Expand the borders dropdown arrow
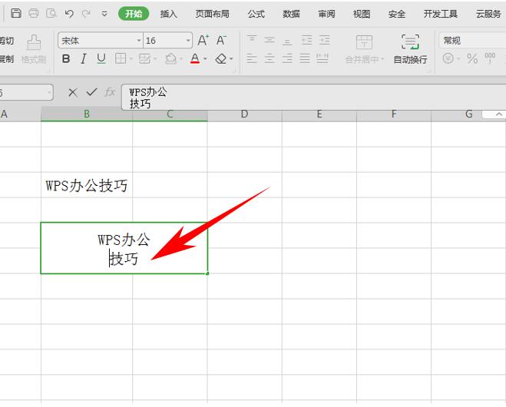The image size is (506, 407). [x=131, y=59]
